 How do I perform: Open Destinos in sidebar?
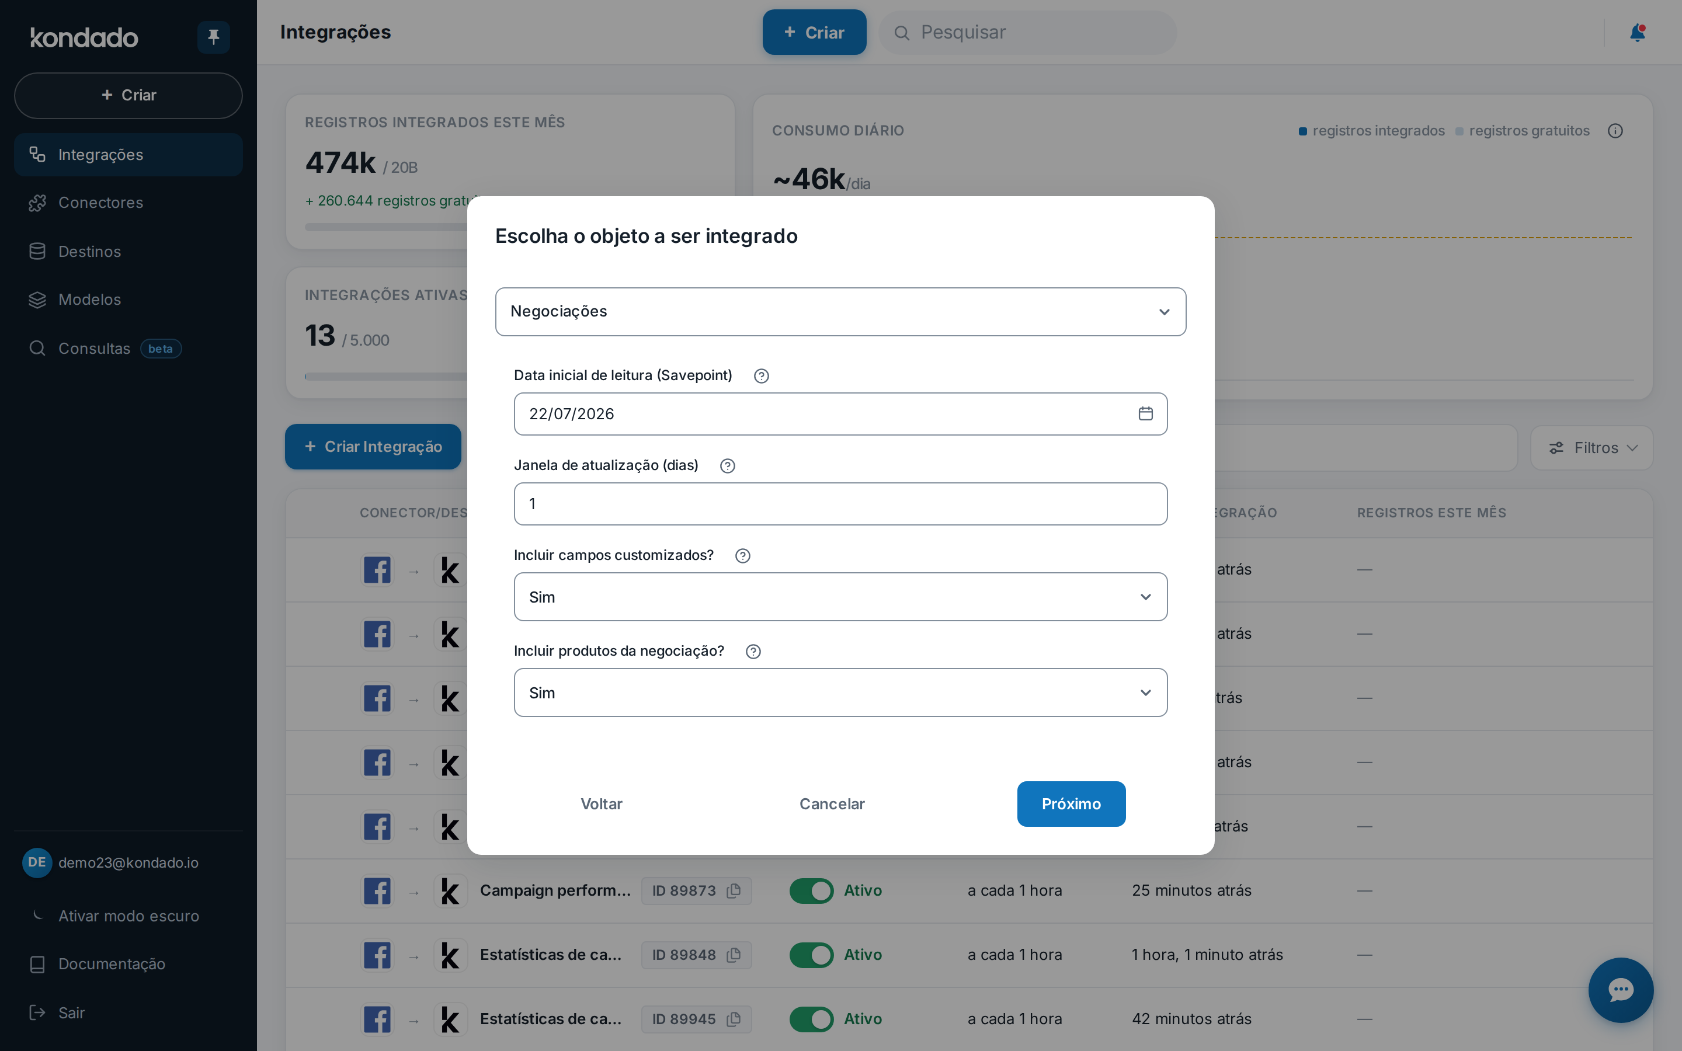[128, 252]
